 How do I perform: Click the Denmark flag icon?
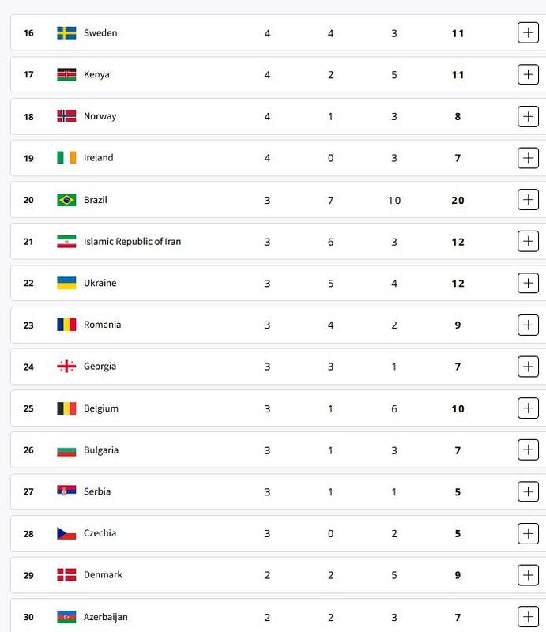66,575
